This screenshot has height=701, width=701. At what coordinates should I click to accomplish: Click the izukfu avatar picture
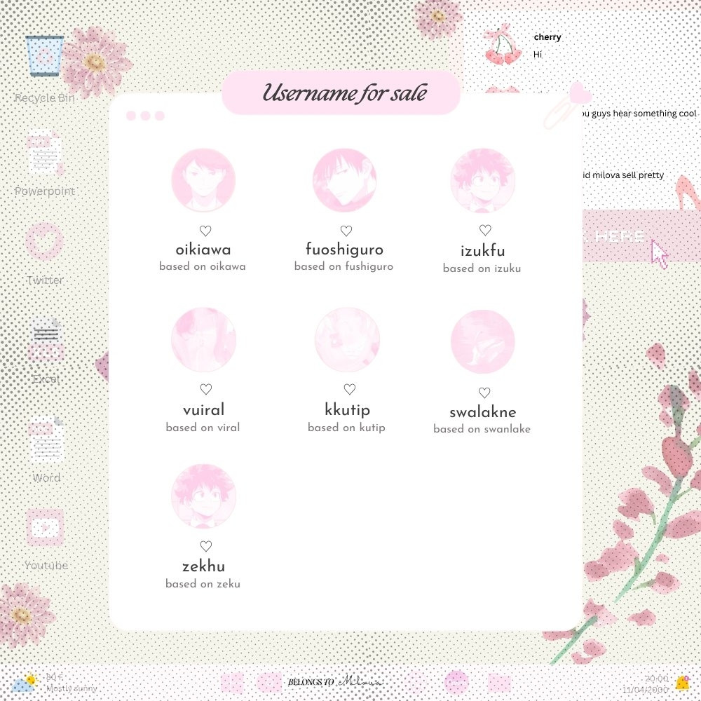[x=483, y=180]
